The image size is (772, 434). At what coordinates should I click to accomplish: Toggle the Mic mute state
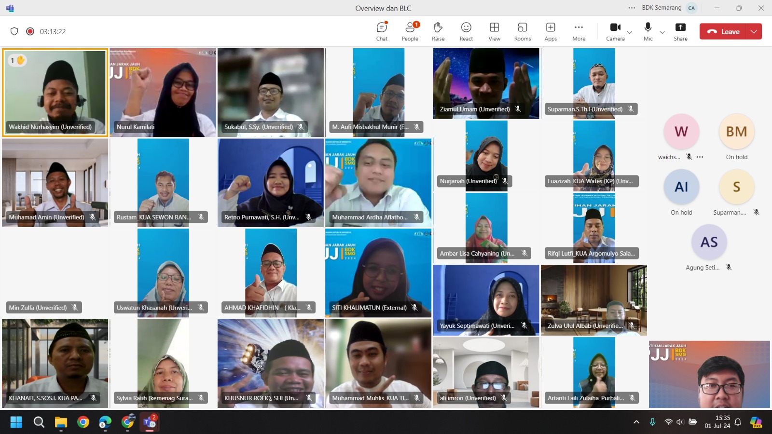[648, 31]
